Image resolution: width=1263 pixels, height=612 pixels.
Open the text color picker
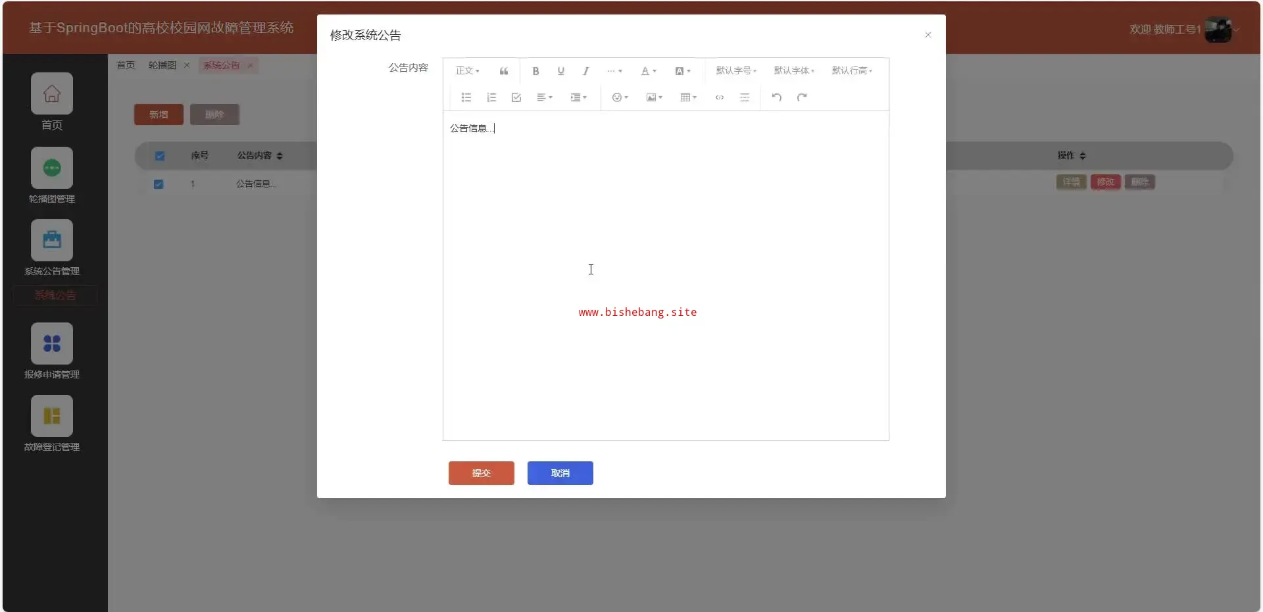649,71
